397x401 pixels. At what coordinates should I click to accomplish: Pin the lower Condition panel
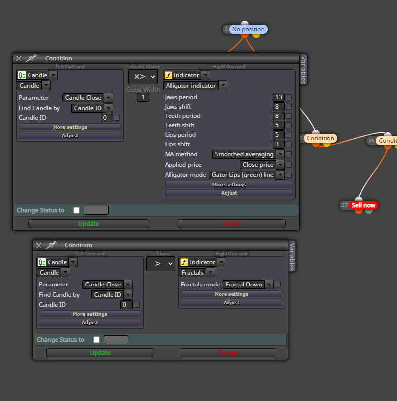pyautogui.click(x=51, y=245)
